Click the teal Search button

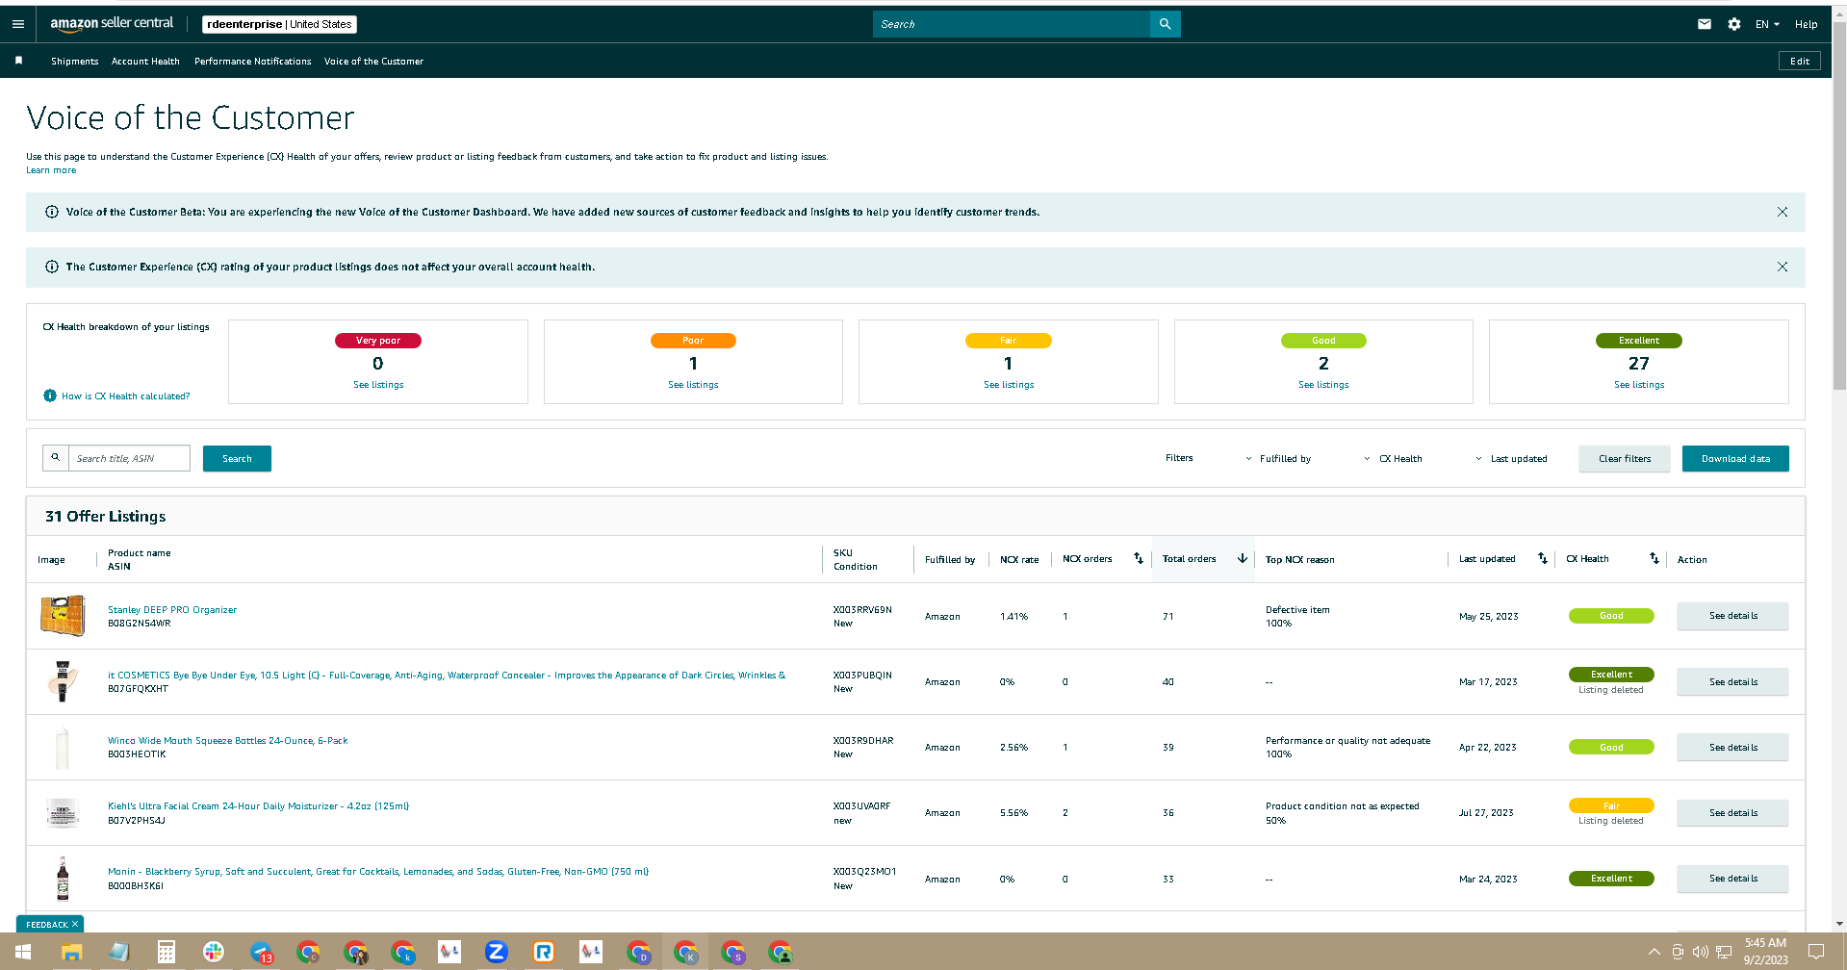pos(237,459)
